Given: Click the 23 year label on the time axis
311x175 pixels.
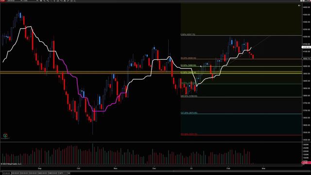Looking at the screenshot, I should click(191, 169).
